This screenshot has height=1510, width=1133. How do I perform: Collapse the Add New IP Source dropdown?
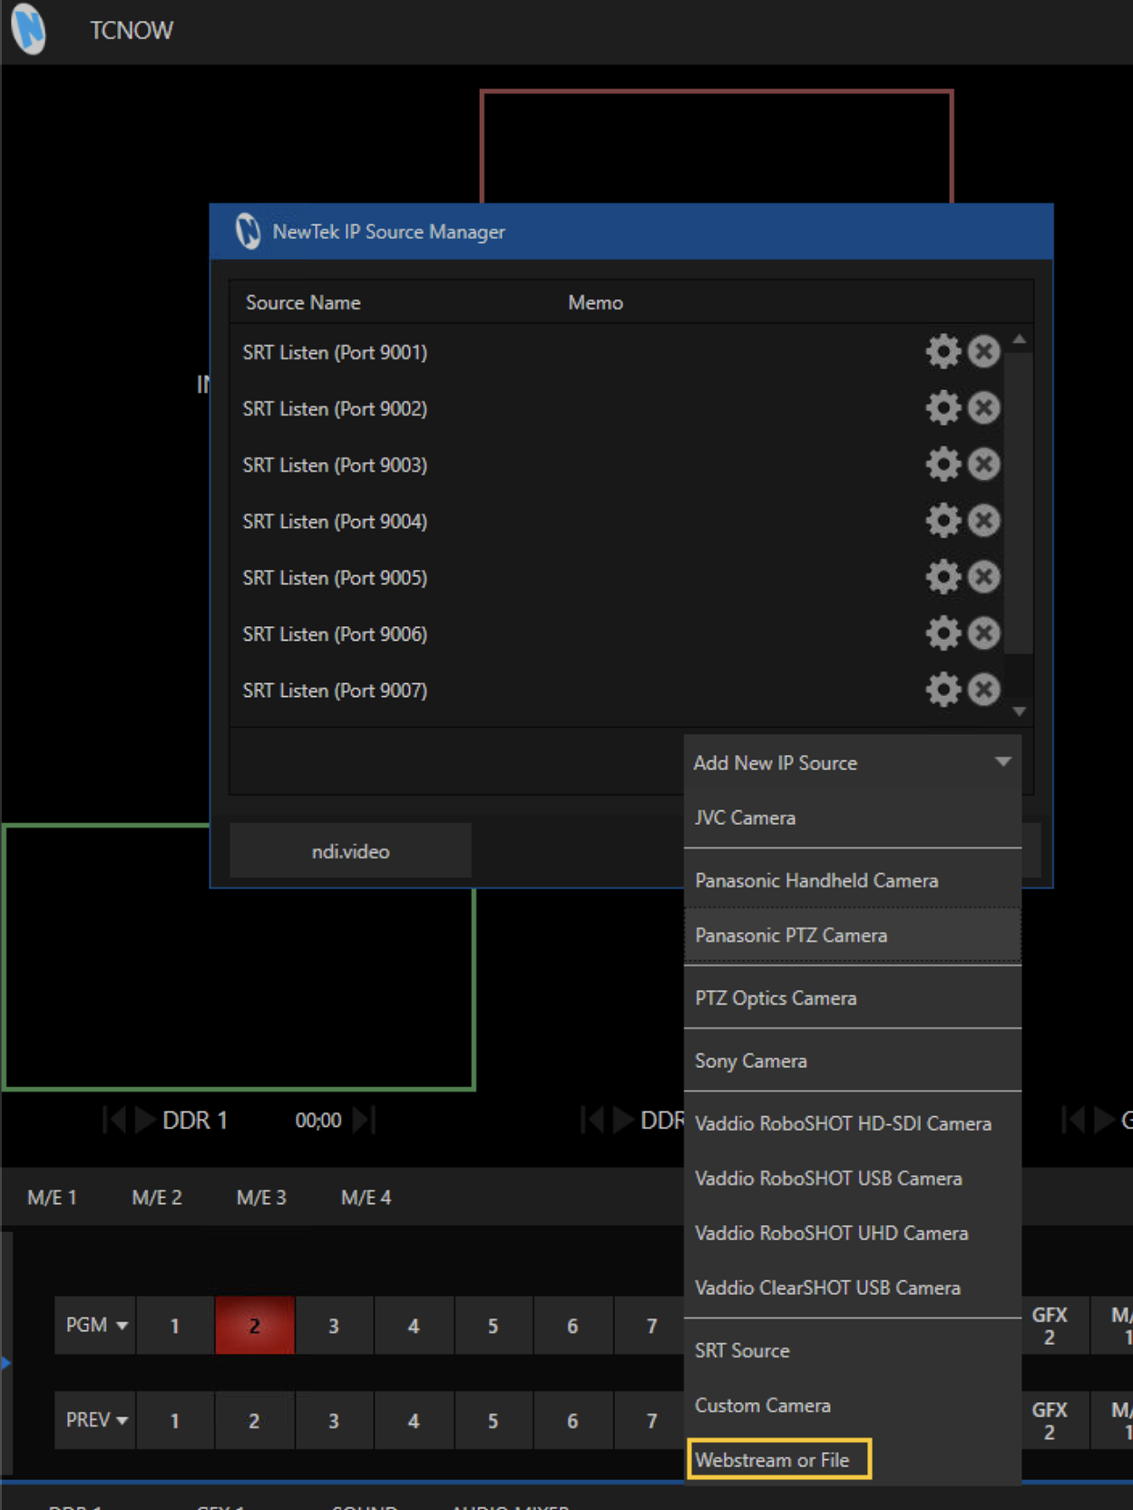[x=1002, y=762]
